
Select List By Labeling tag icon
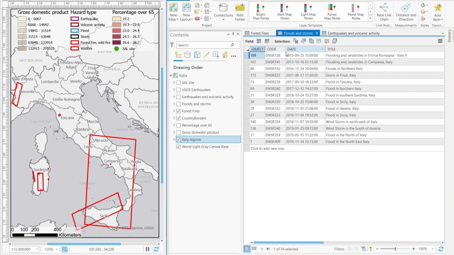225,55
